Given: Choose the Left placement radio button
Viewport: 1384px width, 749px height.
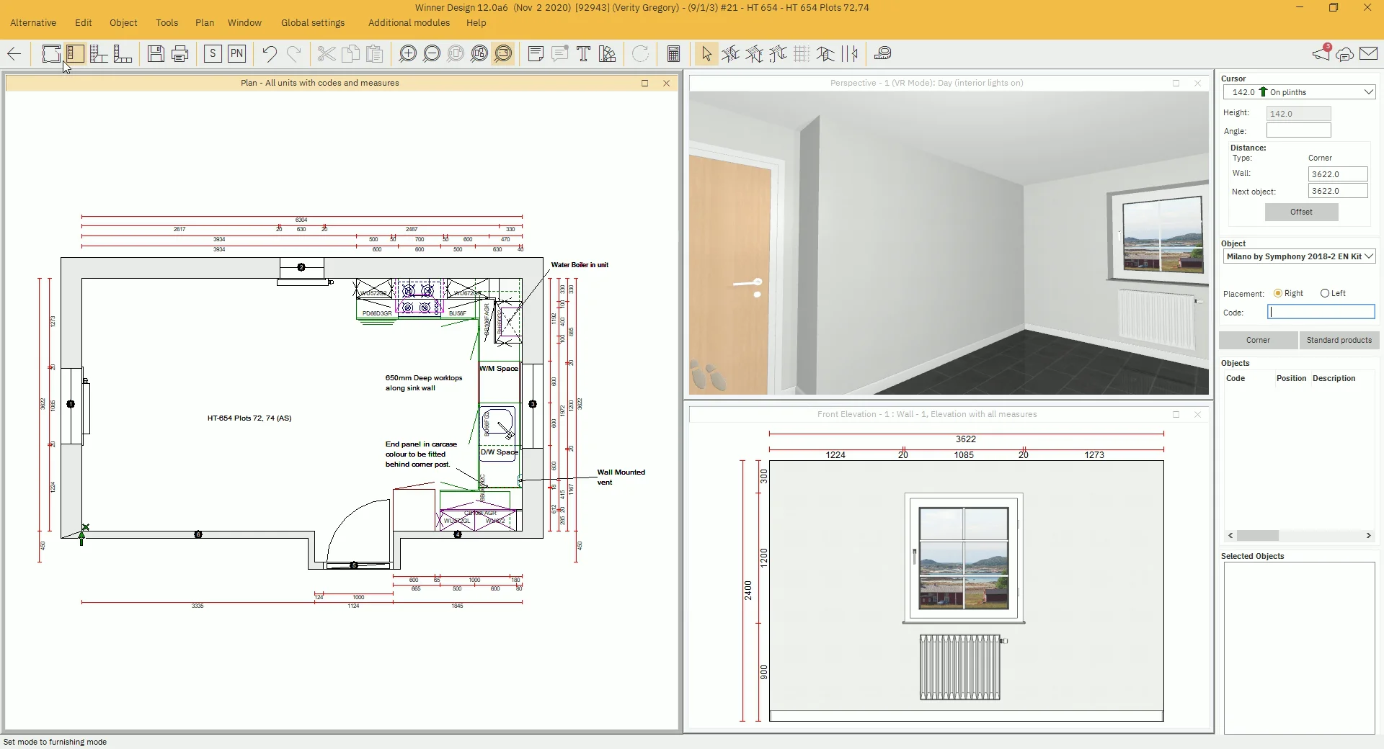Looking at the screenshot, I should tap(1325, 293).
